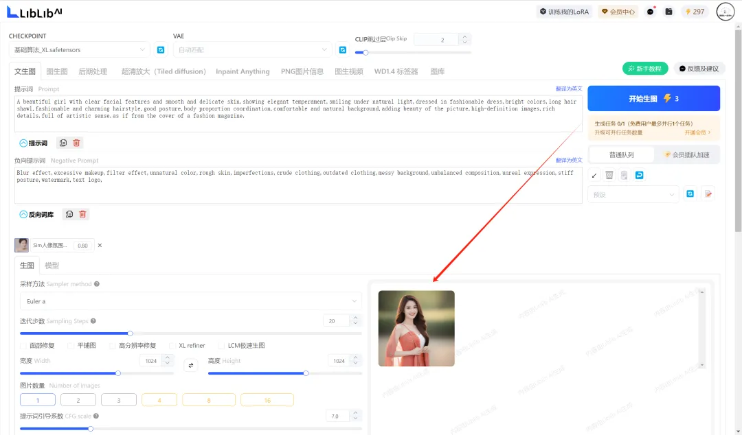Open the message notifications chat icon
The width and height of the screenshot is (742, 435).
[651, 12]
